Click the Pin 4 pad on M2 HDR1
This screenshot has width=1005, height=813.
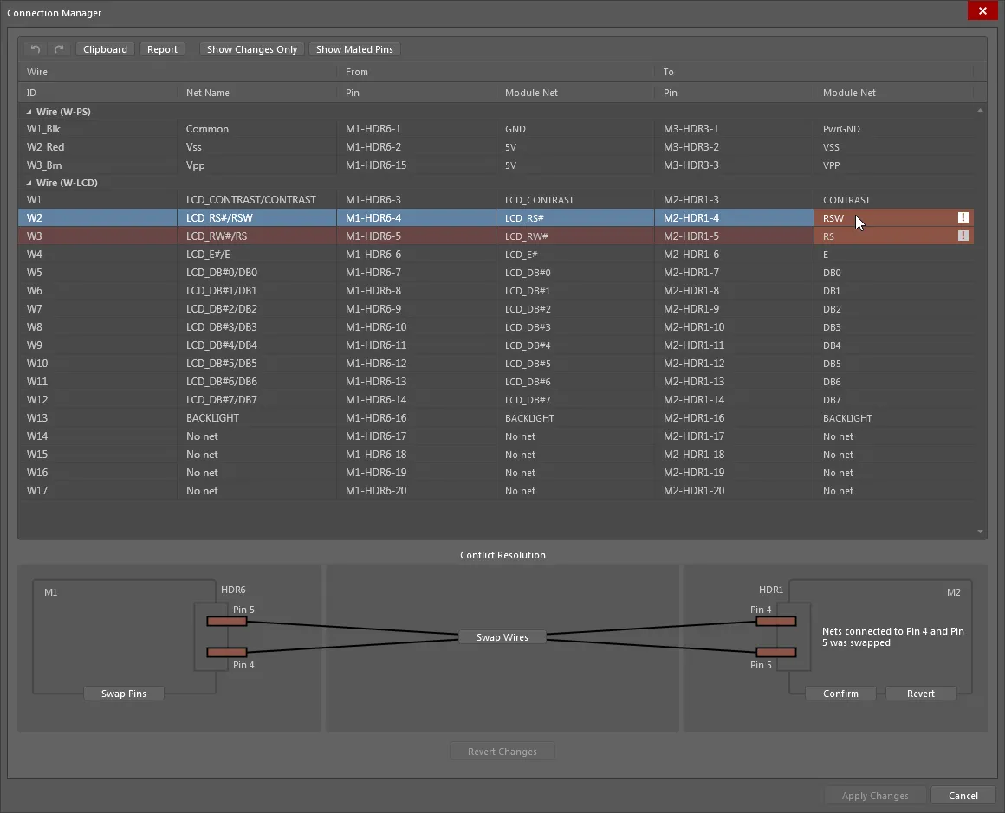pyautogui.click(x=776, y=622)
